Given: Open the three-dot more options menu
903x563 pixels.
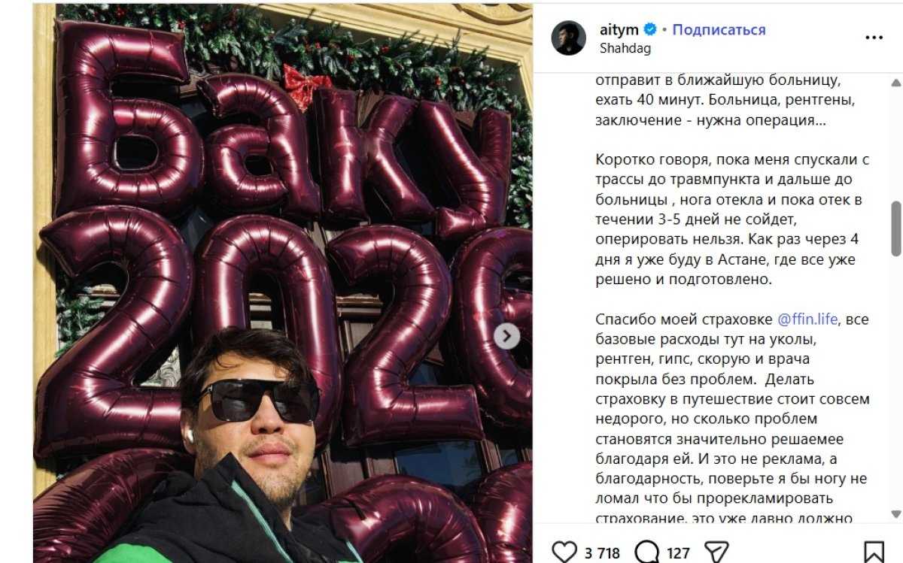Looking at the screenshot, I should [x=874, y=38].
